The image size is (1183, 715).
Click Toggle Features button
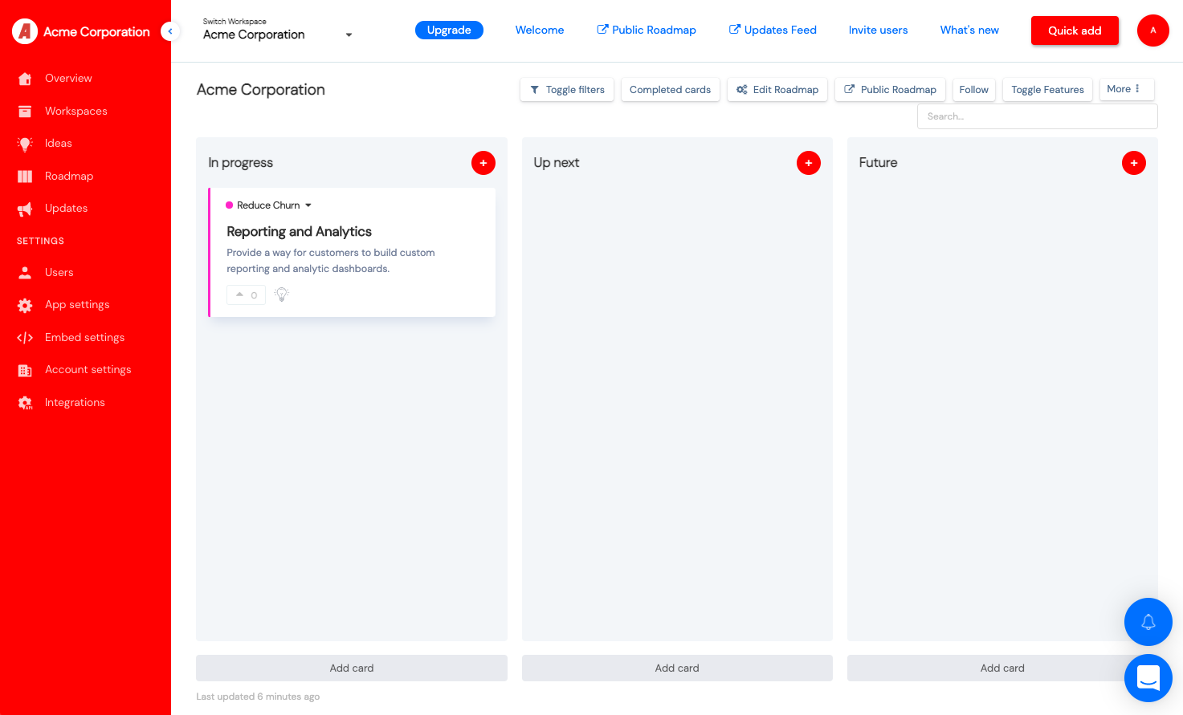(x=1048, y=90)
